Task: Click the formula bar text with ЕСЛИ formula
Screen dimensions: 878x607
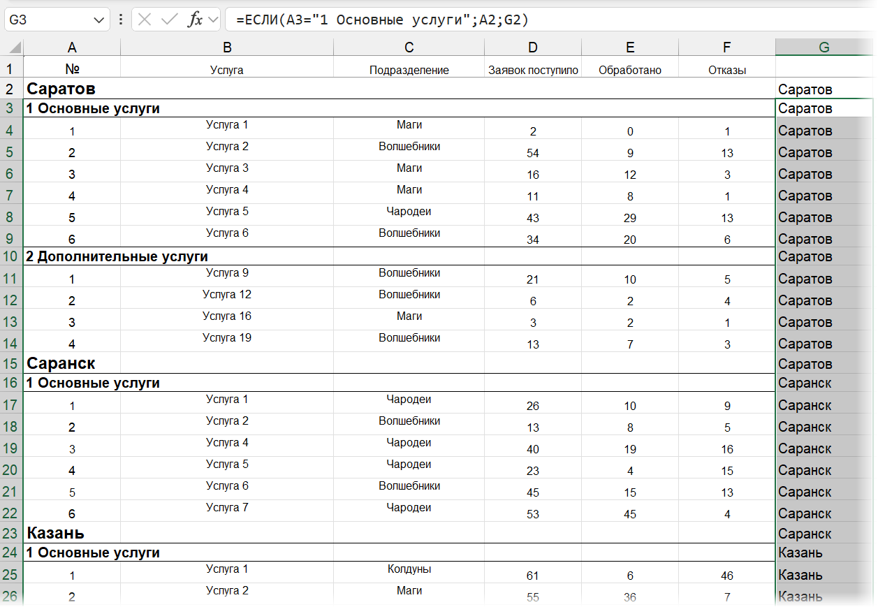Action: coord(383,20)
